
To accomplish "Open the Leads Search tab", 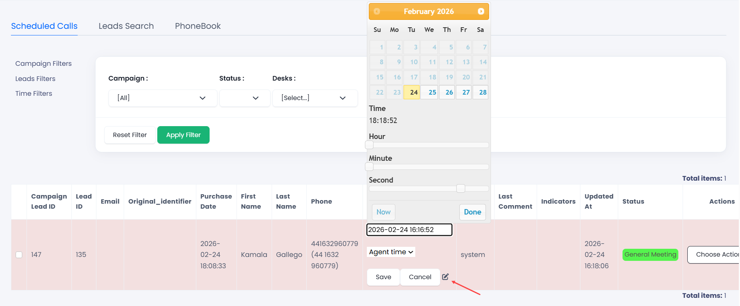I will click(126, 26).
